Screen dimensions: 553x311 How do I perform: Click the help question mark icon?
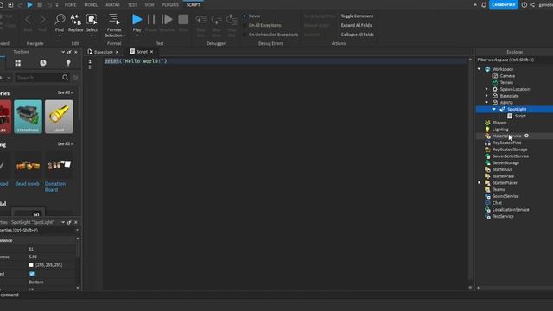click(524, 4)
